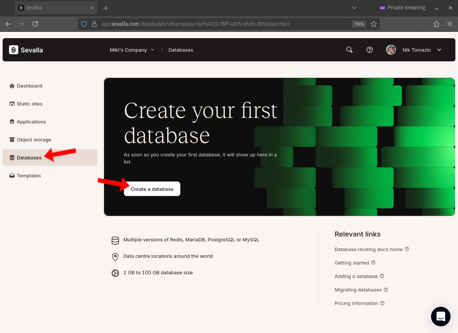Expand the browser tab list chevron
The width and height of the screenshot is (458, 333).
pyautogui.click(x=354, y=7)
